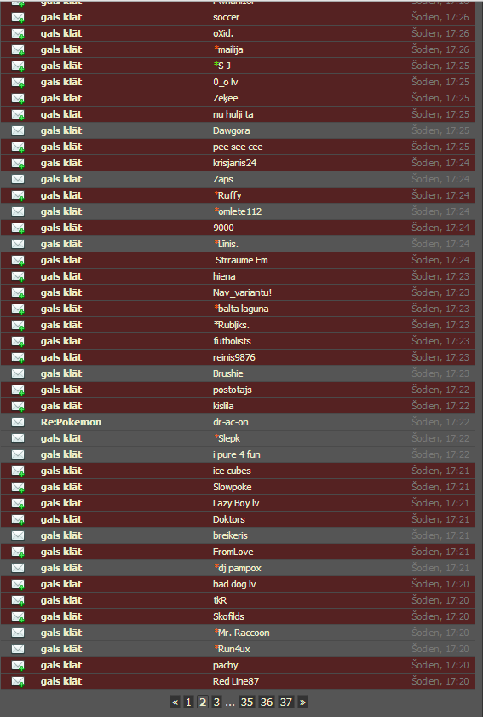Screen dimensions: 483x717
Task: Click mail icon beside Brushie row
Action: click(x=18, y=373)
